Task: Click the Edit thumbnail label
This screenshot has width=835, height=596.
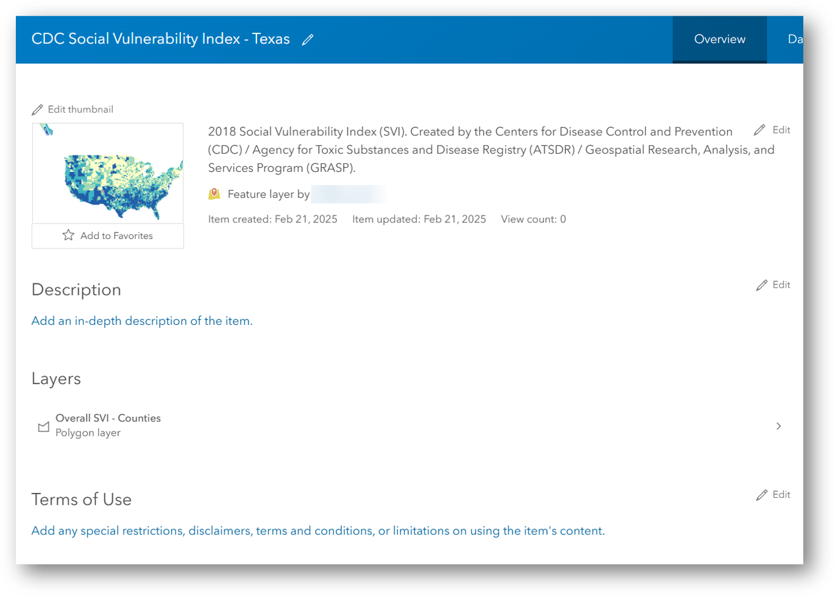Action: [80, 110]
